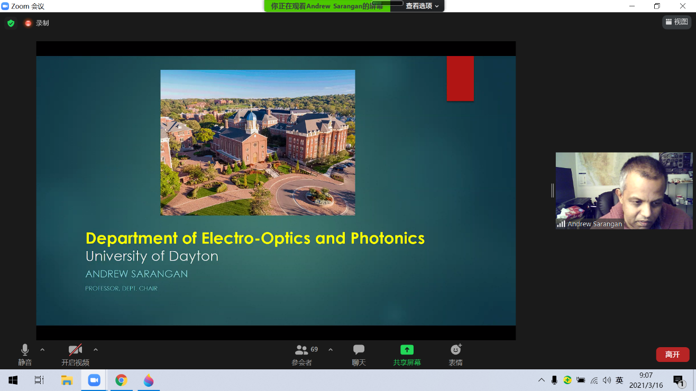
Task: Expand participants options arrow
Action: pos(331,350)
